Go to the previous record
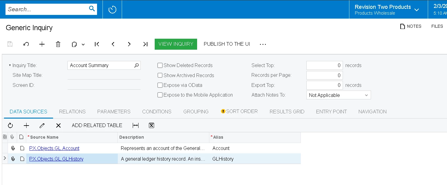This screenshot has height=185, width=447. point(113,44)
